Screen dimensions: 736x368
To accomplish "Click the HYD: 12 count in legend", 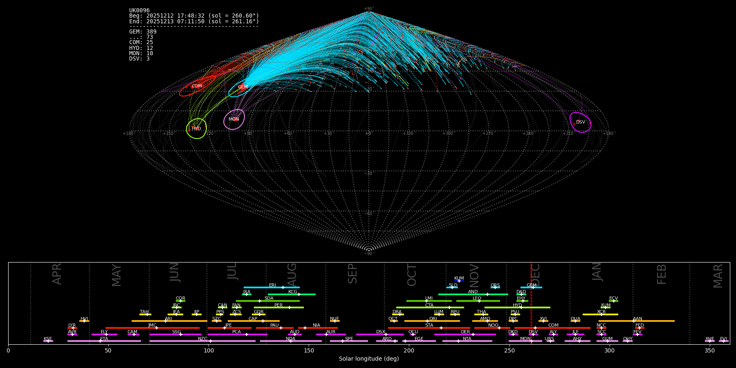I will click(141, 48).
